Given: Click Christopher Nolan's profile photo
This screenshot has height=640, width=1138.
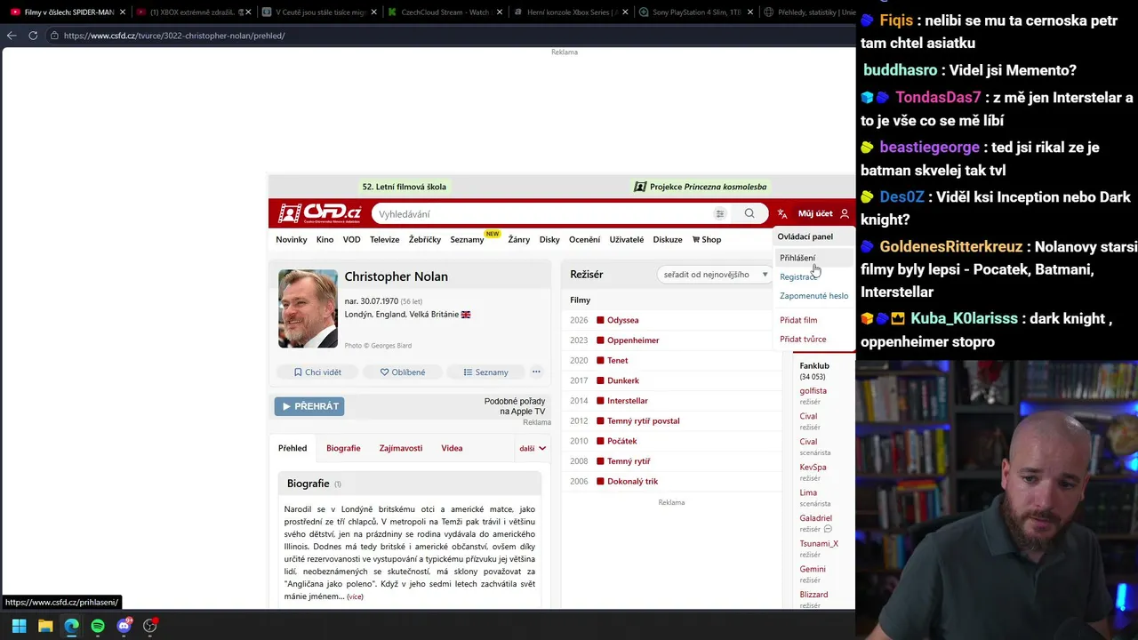Looking at the screenshot, I should pos(308,308).
